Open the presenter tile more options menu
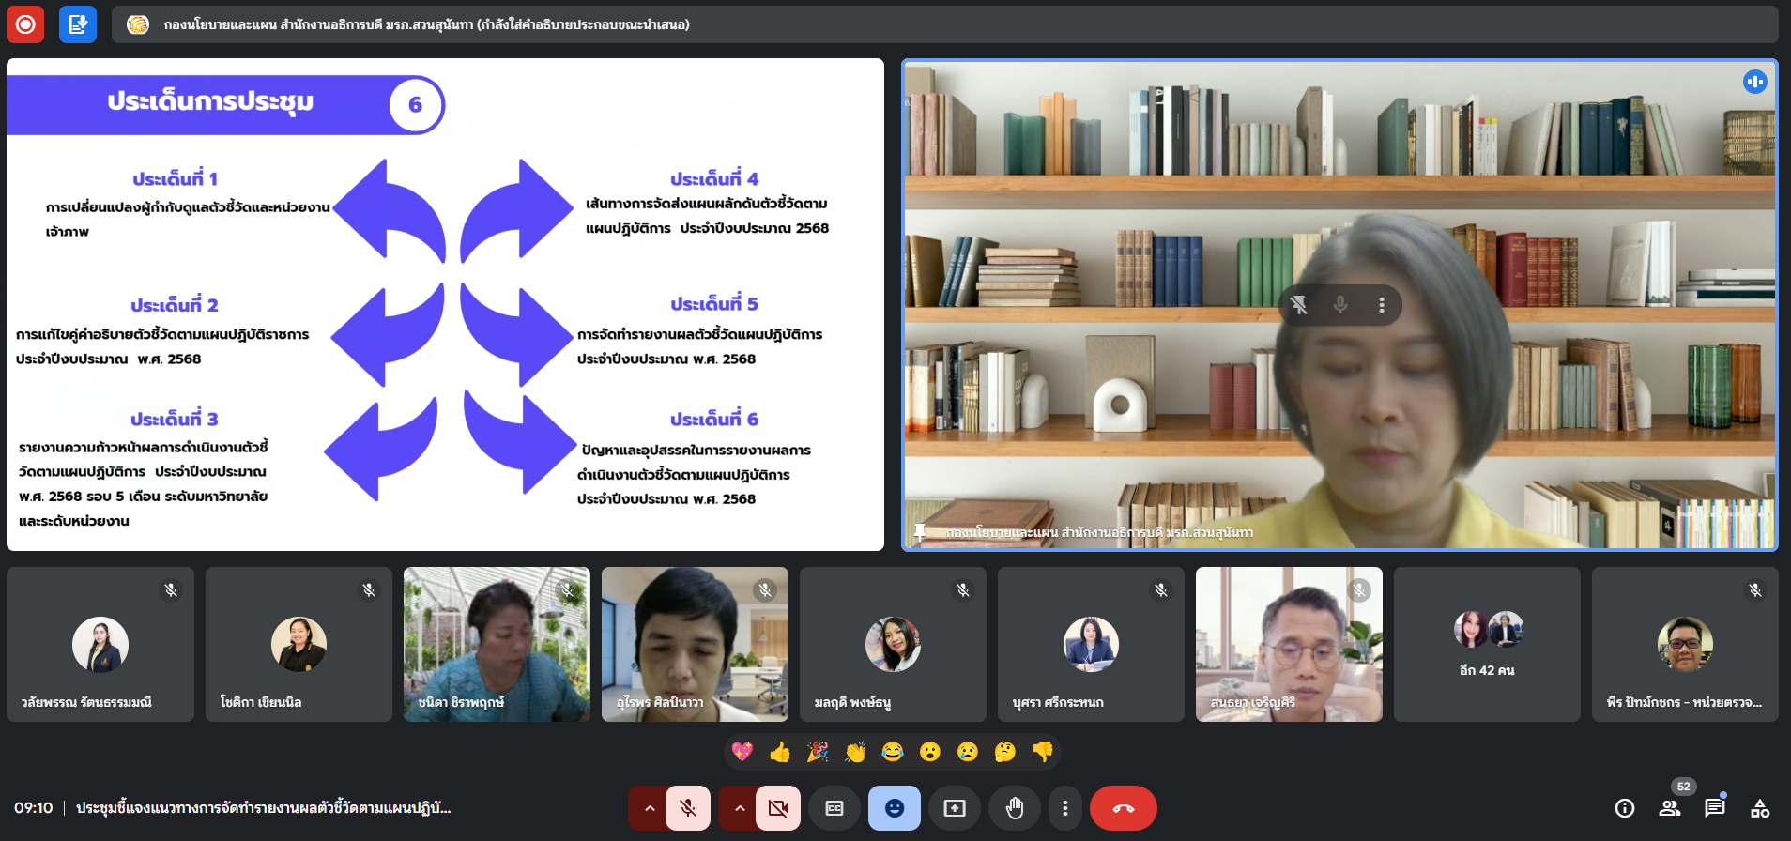1791x841 pixels. tap(1382, 305)
